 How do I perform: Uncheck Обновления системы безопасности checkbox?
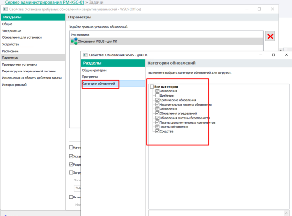(157, 118)
